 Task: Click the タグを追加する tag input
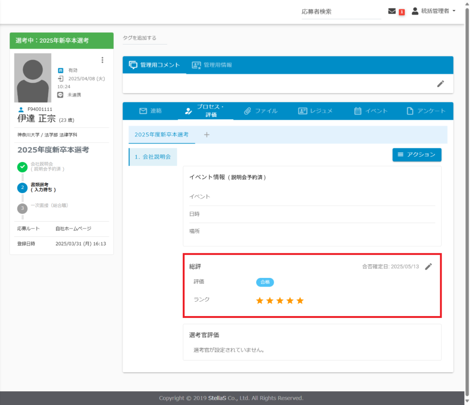pyautogui.click(x=145, y=38)
